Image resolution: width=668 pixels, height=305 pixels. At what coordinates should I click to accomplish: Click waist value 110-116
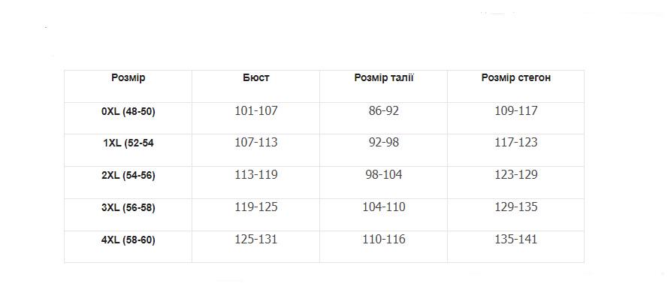(383, 240)
